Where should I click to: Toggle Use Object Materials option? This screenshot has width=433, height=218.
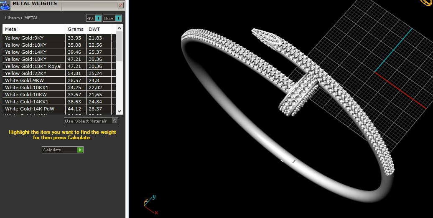pos(91,121)
